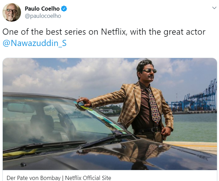Image resolution: width=219 pixels, height=181 pixels.
Task: Expand the tweet options chevron
Action: (x=214, y=8)
